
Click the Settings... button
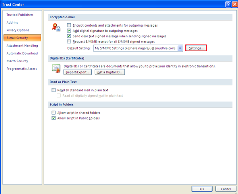coord(196,48)
